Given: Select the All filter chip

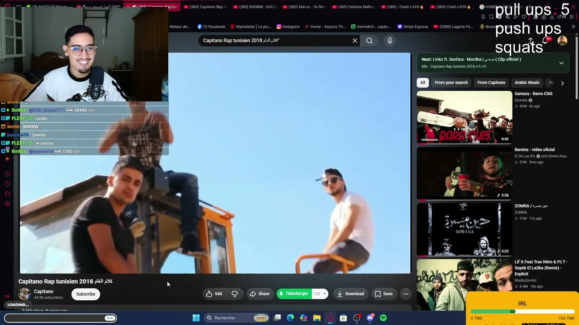Looking at the screenshot, I should [422, 83].
